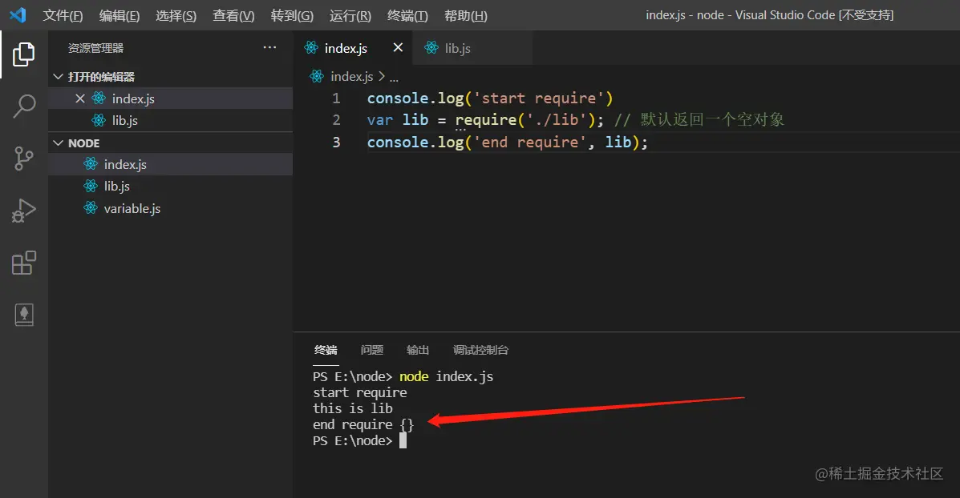Click the terminal prompt cursor on last line
Image resolution: width=960 pixels, height=498 pixels.
[x=403, y=440]
